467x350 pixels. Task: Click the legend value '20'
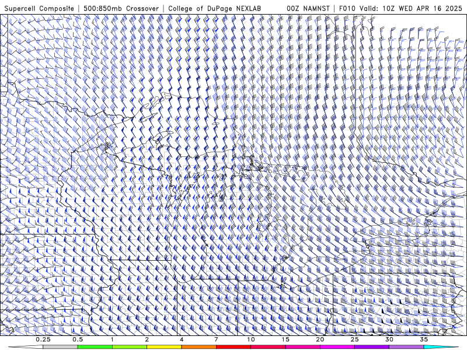(320, 339)
